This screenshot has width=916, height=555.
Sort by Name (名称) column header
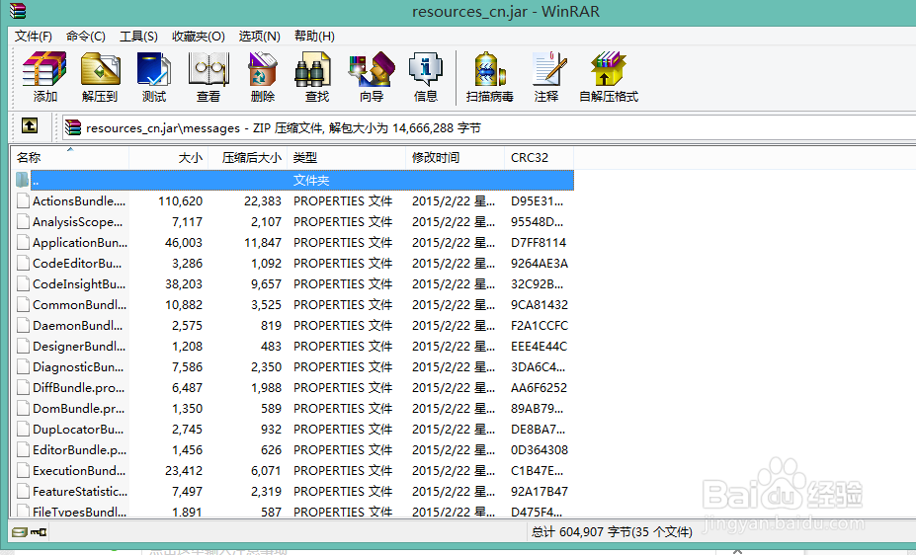(x=69, y=158)
